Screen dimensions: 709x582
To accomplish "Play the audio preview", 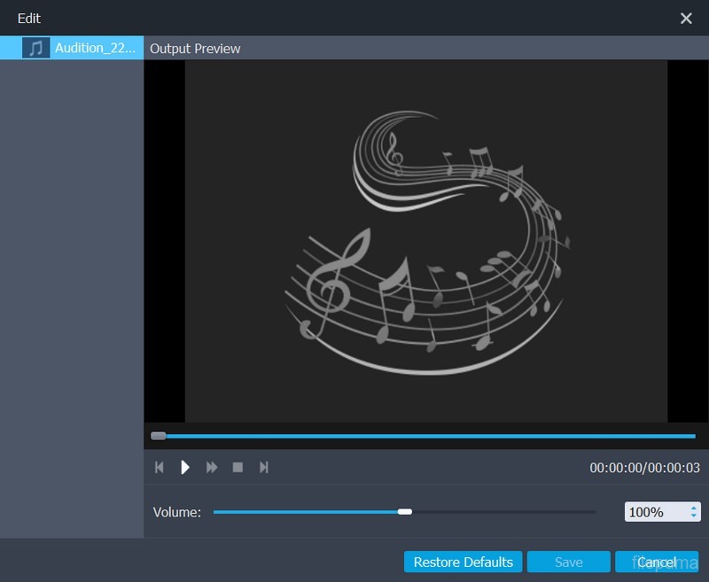I will click(185, 467).
